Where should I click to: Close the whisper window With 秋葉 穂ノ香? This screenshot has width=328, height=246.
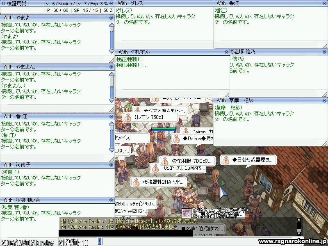click(x=111, y=200)
